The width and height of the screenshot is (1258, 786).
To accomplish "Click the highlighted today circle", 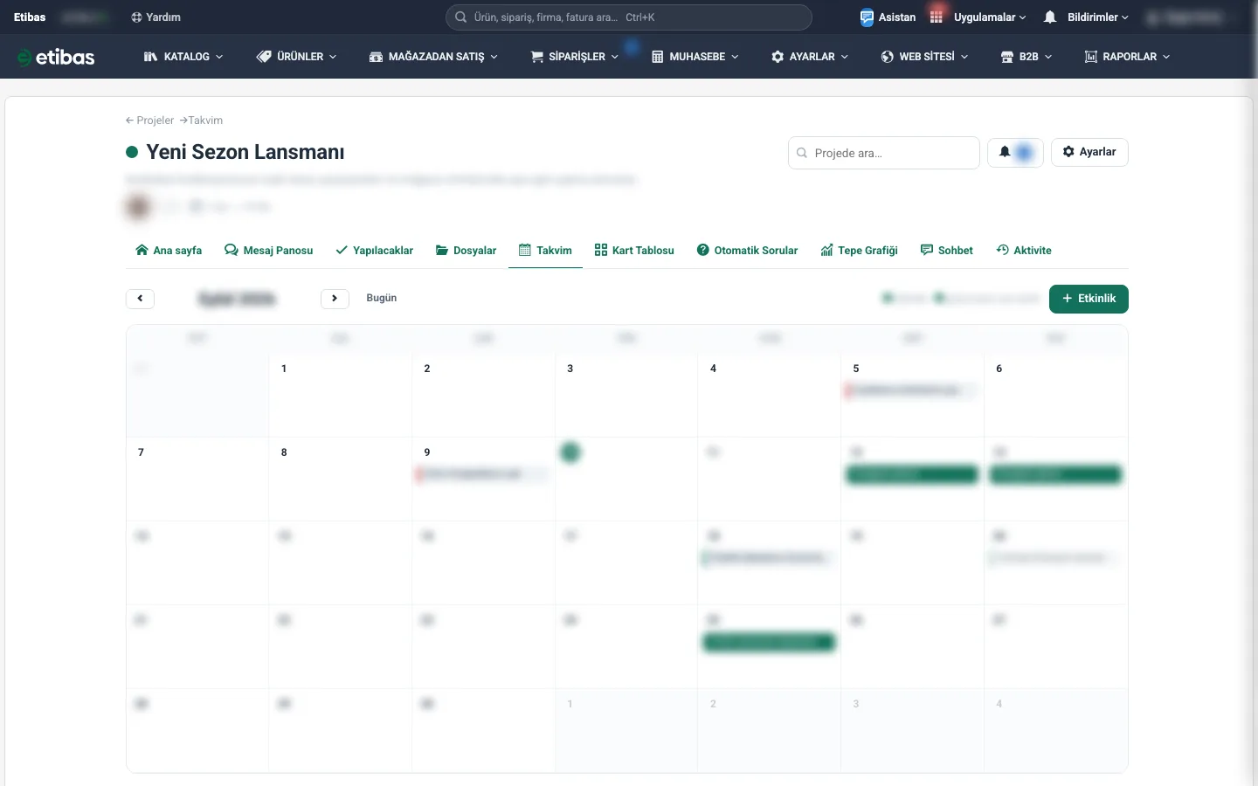I will [570, 452].
